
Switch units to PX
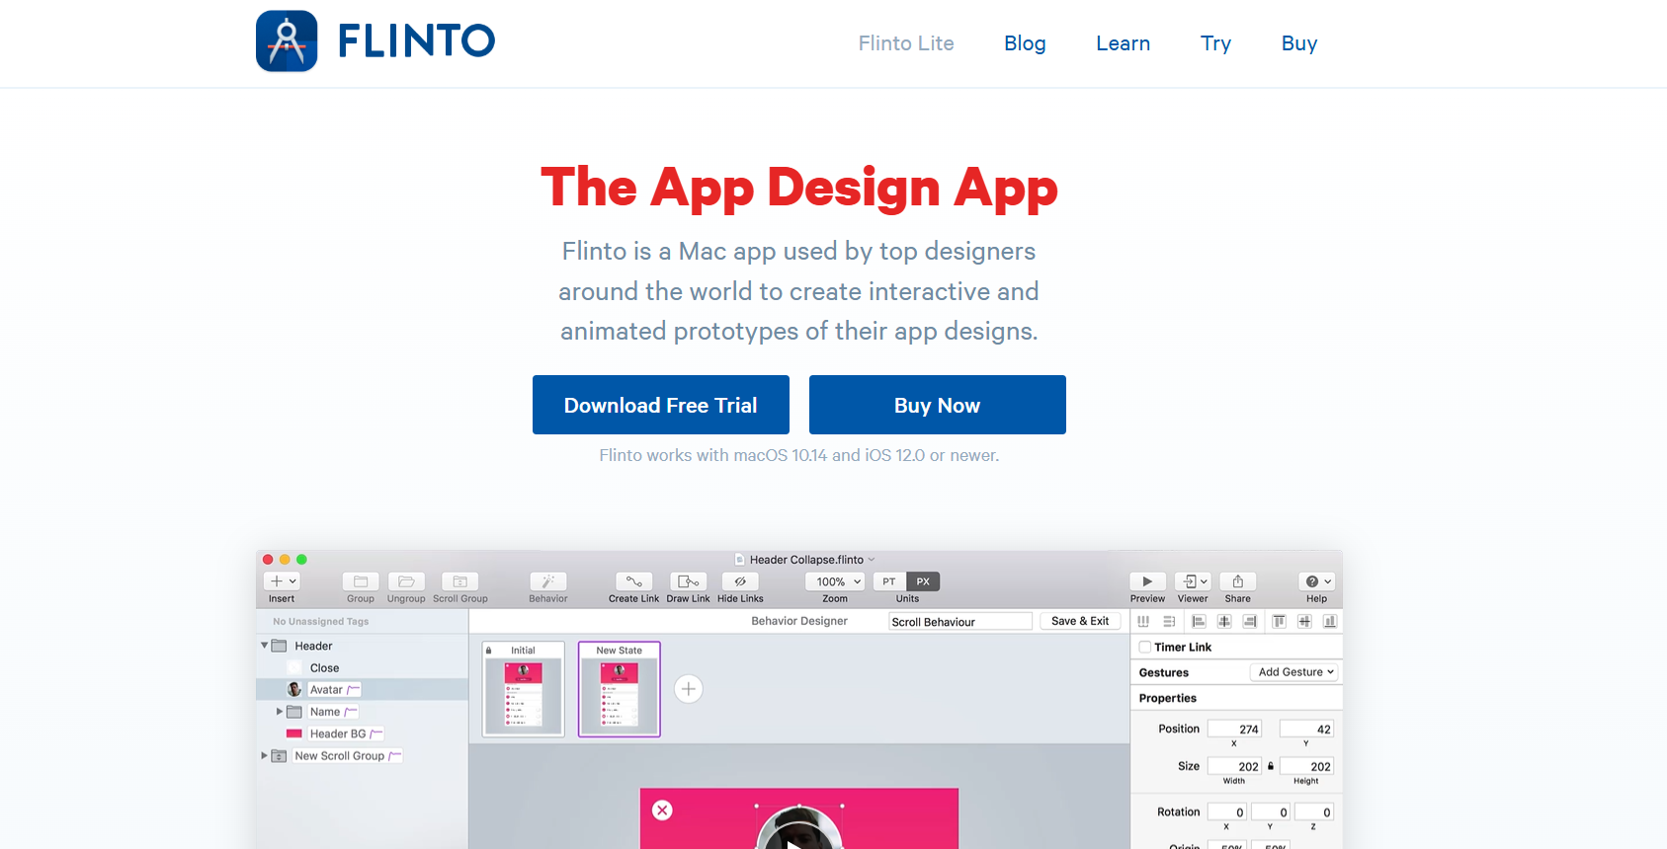923,581
